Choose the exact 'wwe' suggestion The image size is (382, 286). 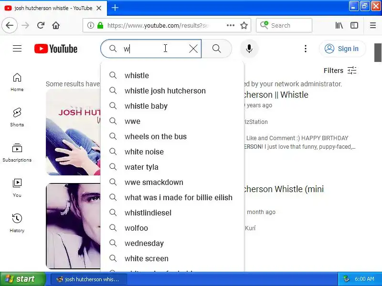pyautogui.click(x=172, y=121)
